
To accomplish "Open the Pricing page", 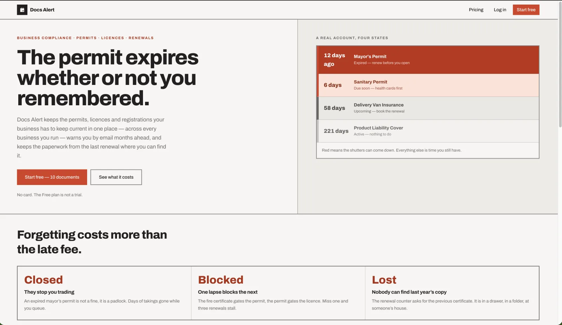I will [x=476, y=10].
